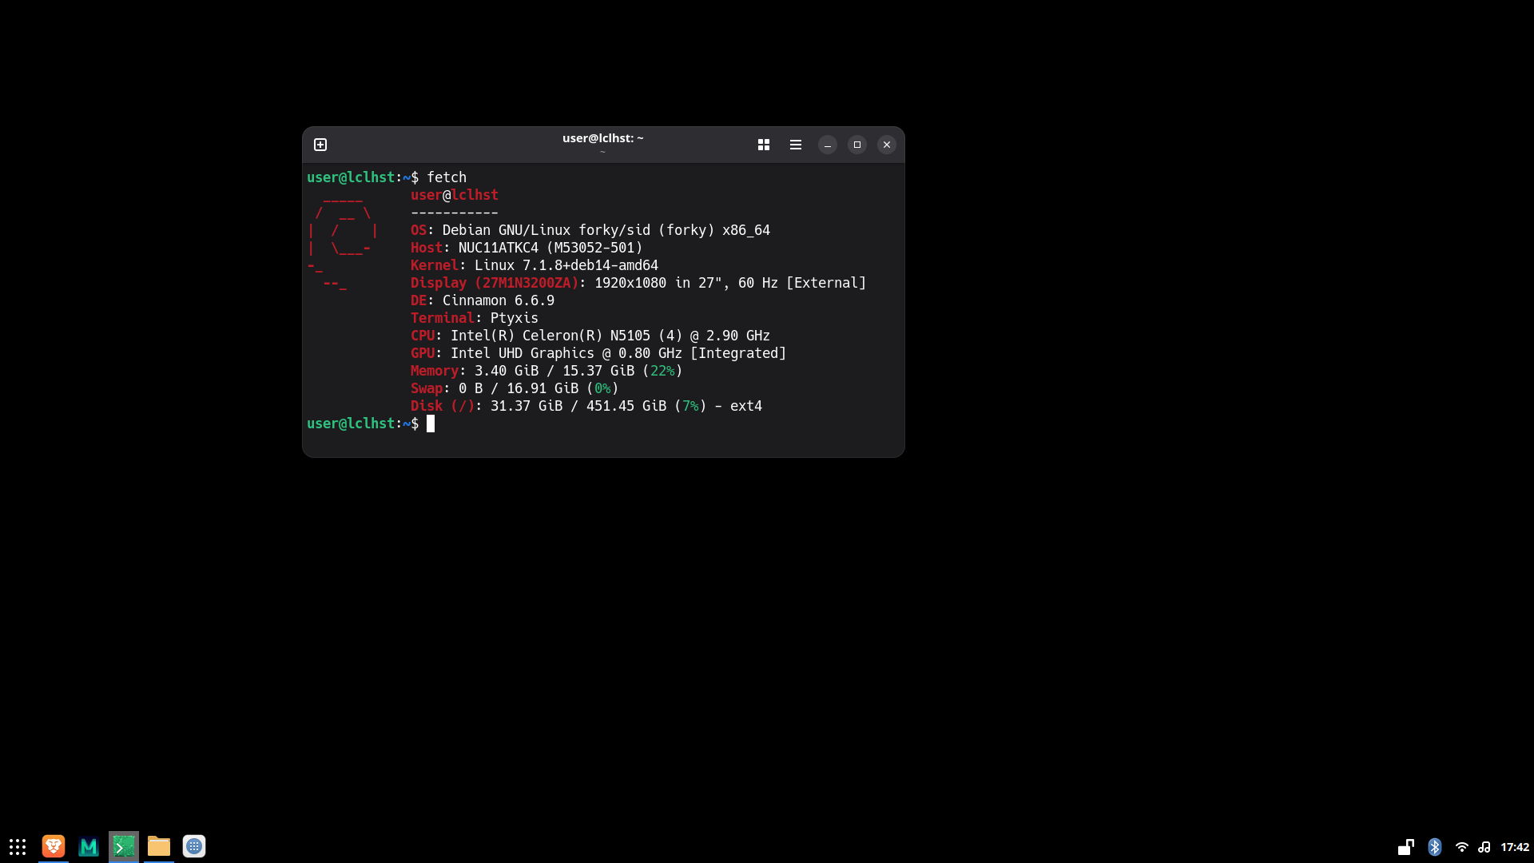The image size is (1534, 863).
Task: Click the typed 'fetch' command
Action: tap(447, 177)
